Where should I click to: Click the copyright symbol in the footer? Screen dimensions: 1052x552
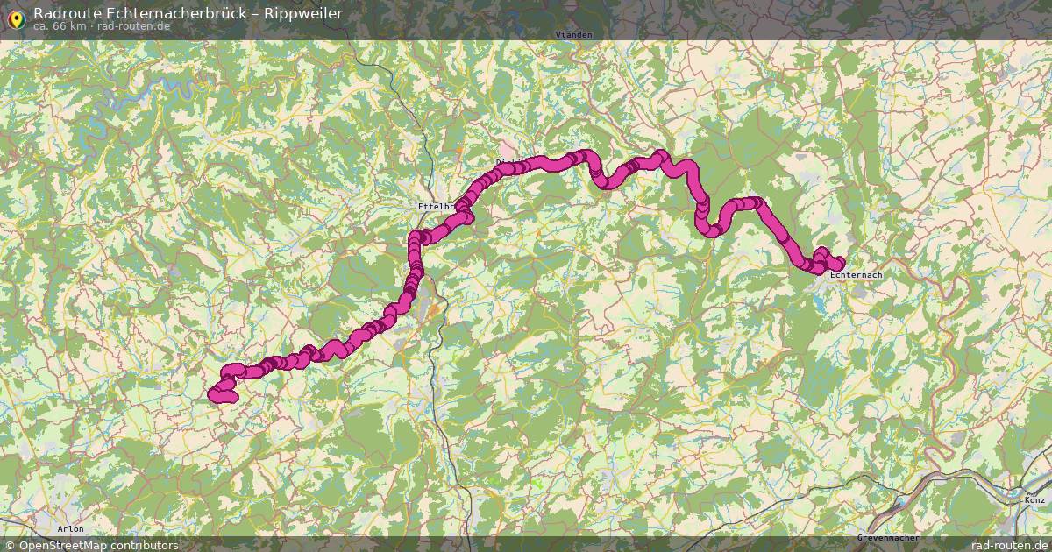9,545
